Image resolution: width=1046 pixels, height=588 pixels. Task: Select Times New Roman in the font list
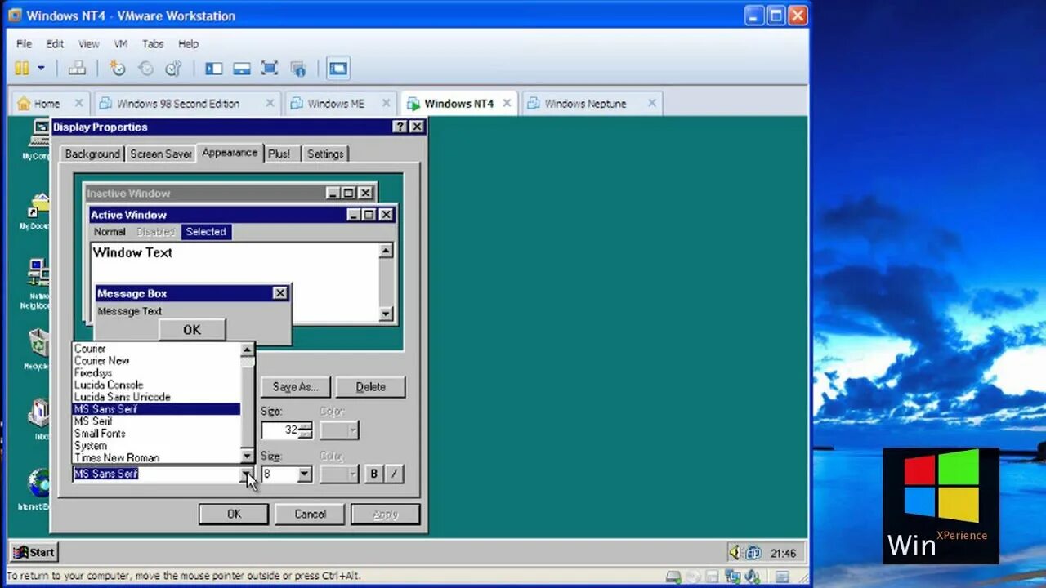(x=157, y=458)
